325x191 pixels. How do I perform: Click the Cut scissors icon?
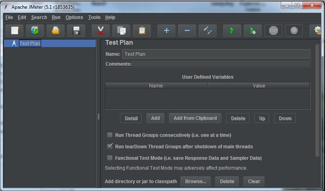pos(101,31)
